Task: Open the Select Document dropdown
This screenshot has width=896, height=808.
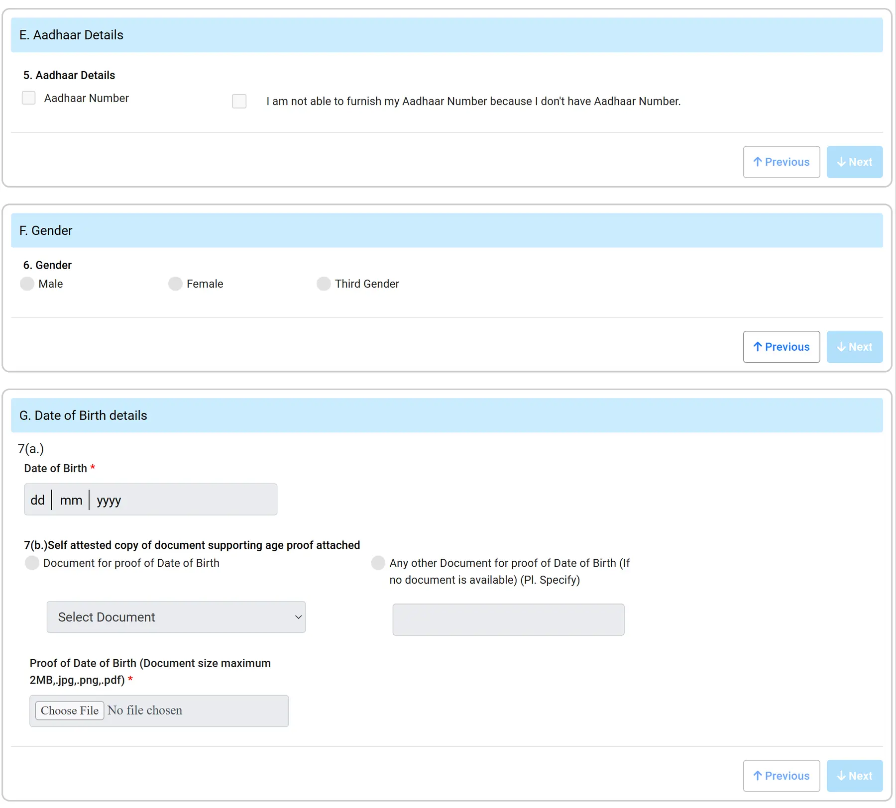Action: coord(176,617)
